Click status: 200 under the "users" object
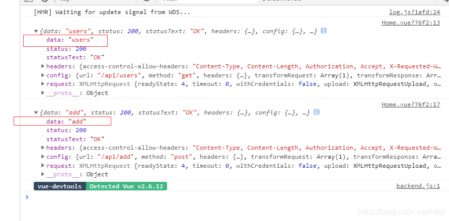Viewport: 449px width, 221px height. point(66,49)
